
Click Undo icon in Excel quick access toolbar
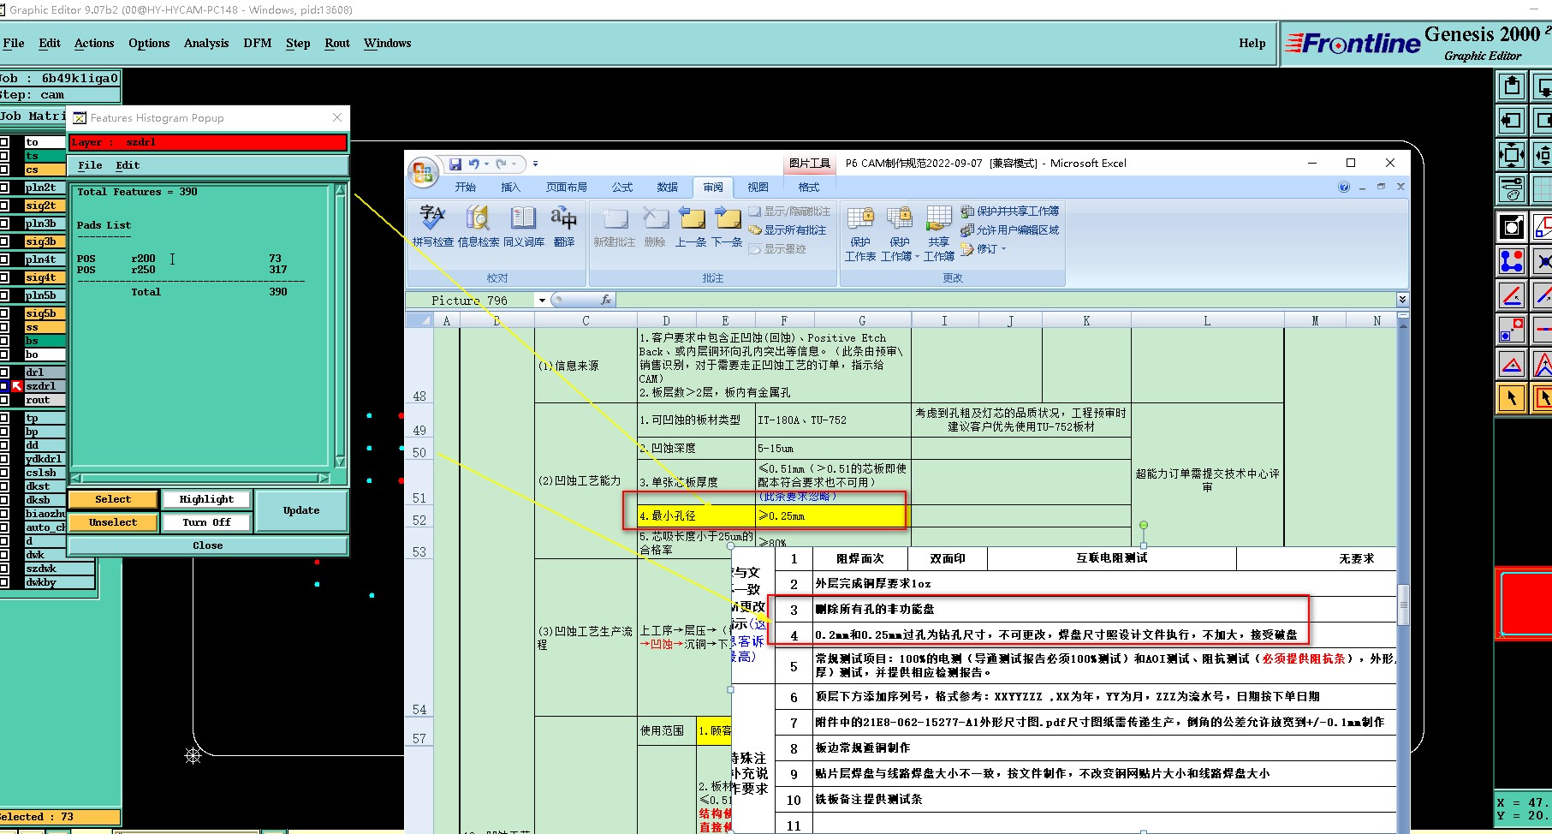(x=473, y=164)
